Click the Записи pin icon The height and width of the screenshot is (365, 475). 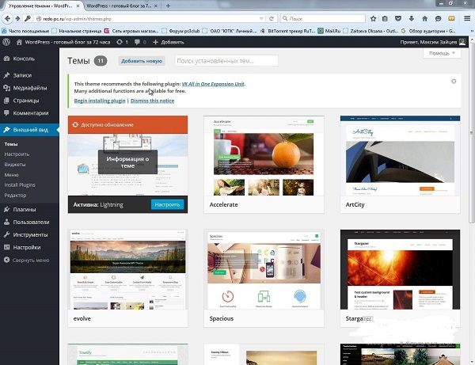(6, 75)
